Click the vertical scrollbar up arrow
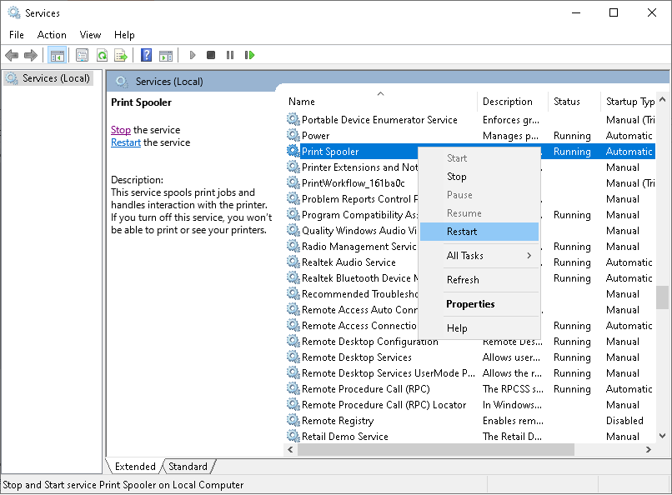The width and height of the screenshot is (672, 495). (663, 99)
